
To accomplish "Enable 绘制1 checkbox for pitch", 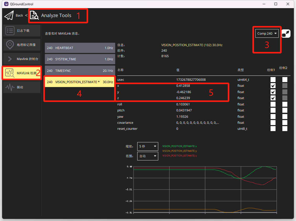I will [273, 110].
